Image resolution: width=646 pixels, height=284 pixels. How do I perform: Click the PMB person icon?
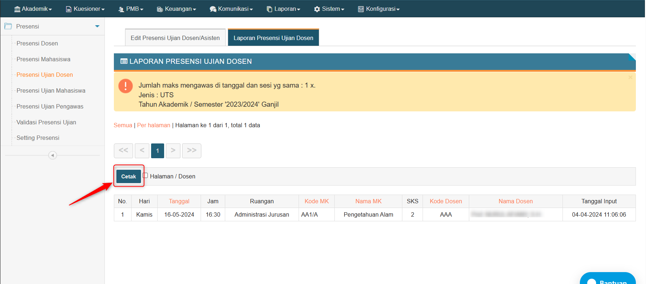[x=121, y=9]
